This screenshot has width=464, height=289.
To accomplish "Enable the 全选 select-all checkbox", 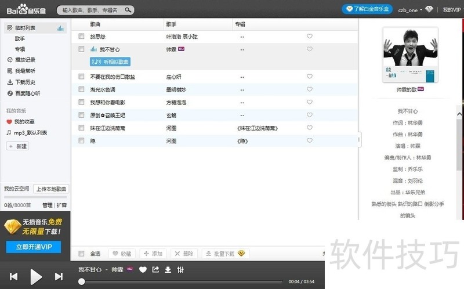I will click(82, 254).
